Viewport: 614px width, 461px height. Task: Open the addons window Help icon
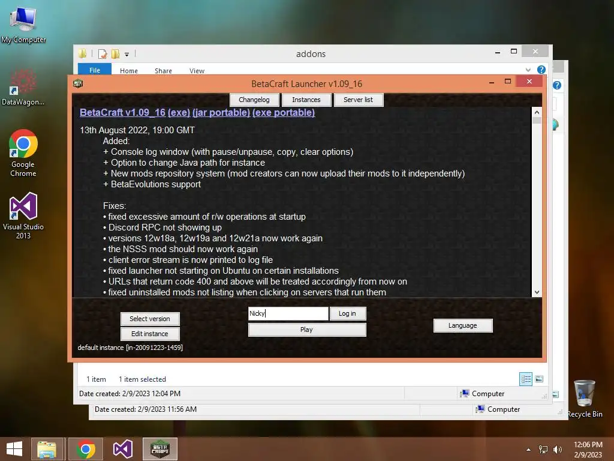tap(541, 70)
